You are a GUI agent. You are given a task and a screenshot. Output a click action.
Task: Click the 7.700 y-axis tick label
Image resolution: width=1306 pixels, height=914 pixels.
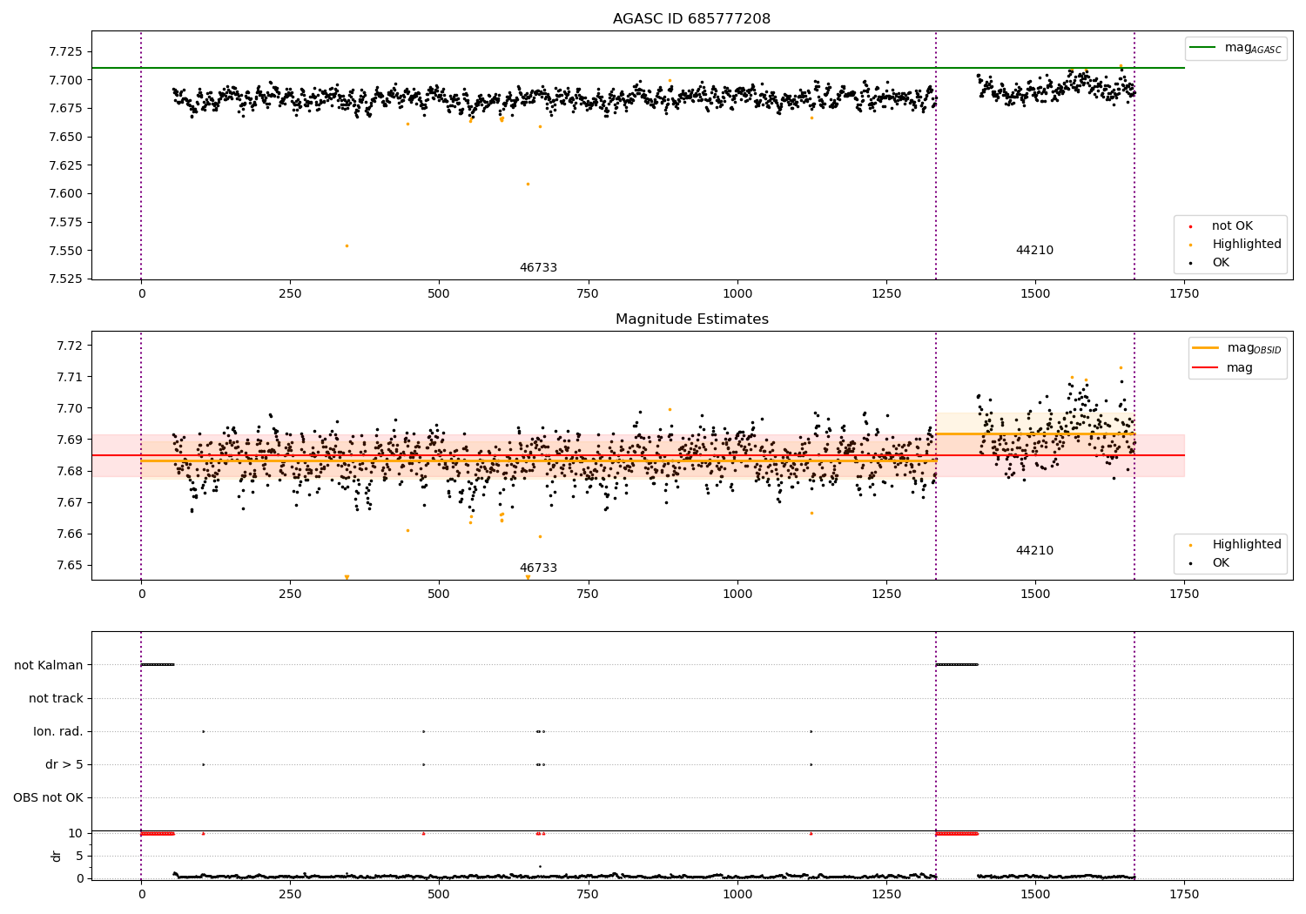point(66,80)
